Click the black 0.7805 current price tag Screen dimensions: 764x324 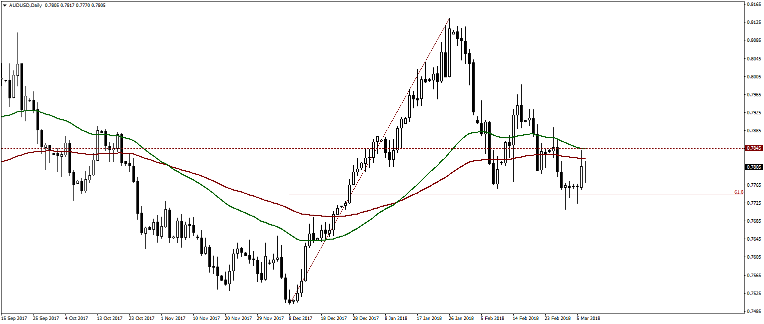click(x=754, y=167)
